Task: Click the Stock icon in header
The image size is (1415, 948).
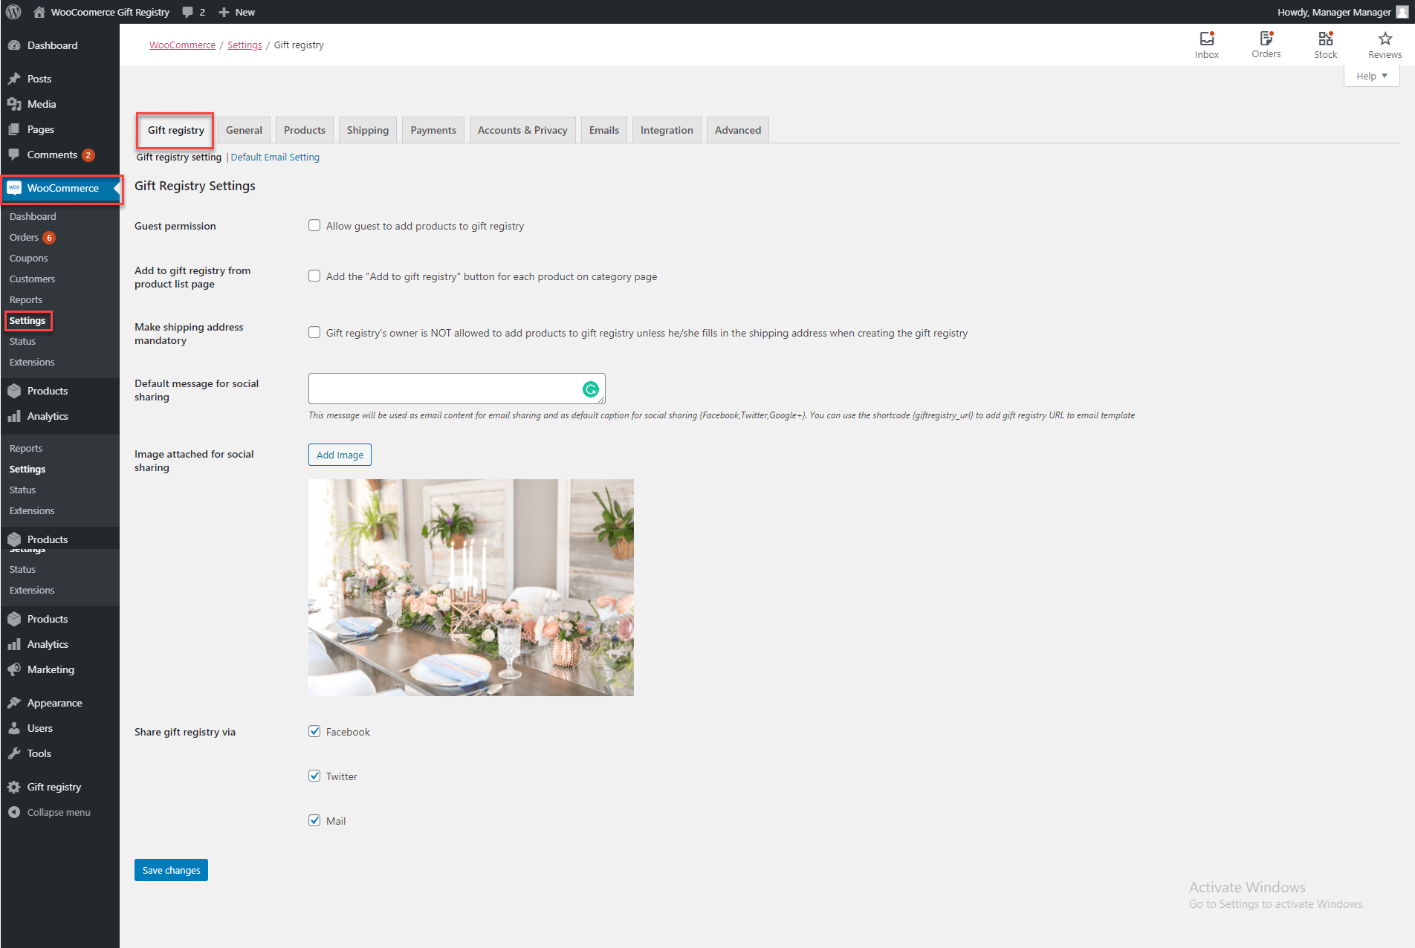Action: pyautogui.click(x=1325, y=39)
